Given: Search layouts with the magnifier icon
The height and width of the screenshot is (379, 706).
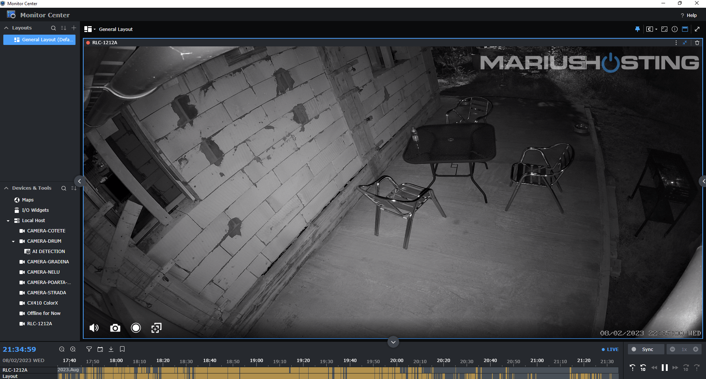Looking at the screenshot, I should click(x=53, y=28).
